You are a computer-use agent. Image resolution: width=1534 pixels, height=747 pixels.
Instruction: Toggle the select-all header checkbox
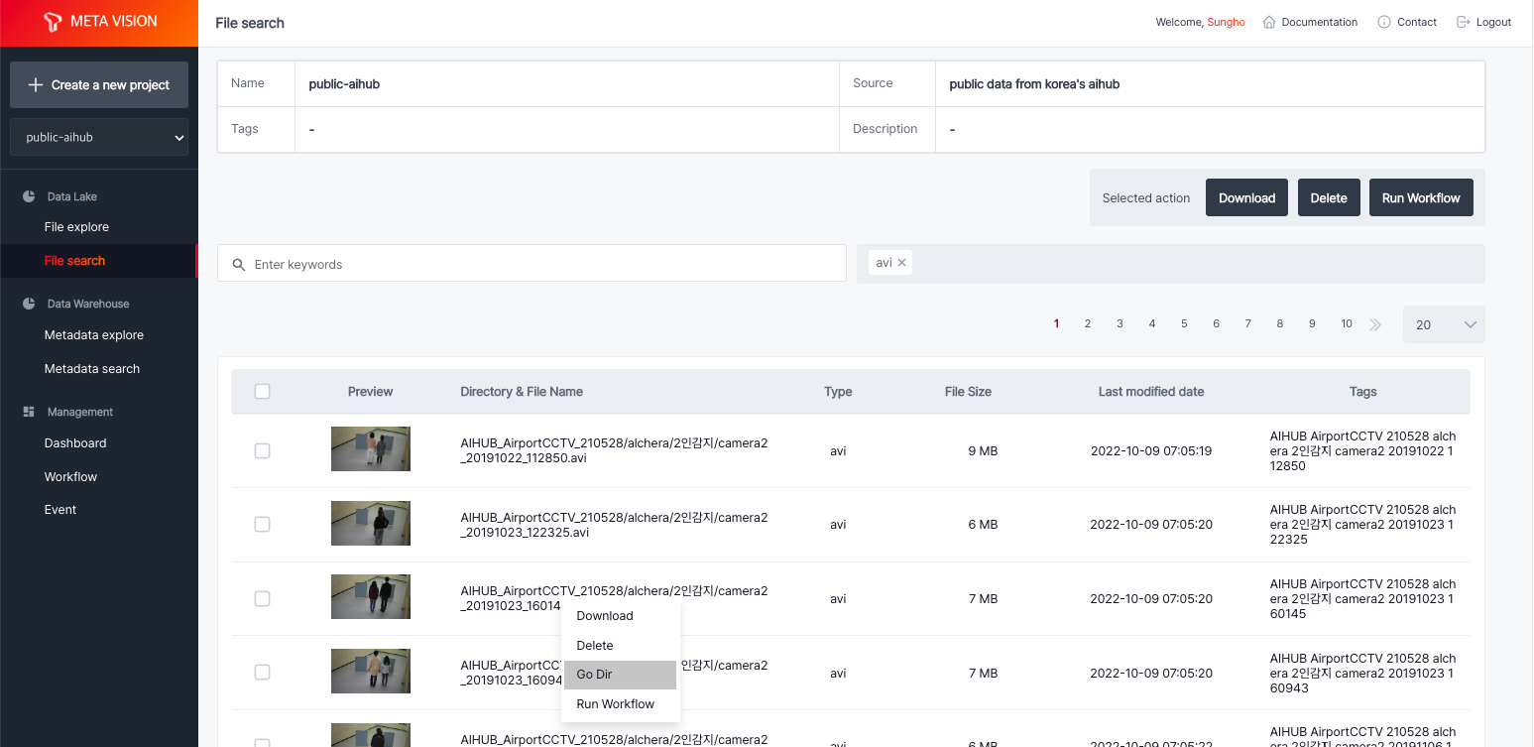point(262,392)
